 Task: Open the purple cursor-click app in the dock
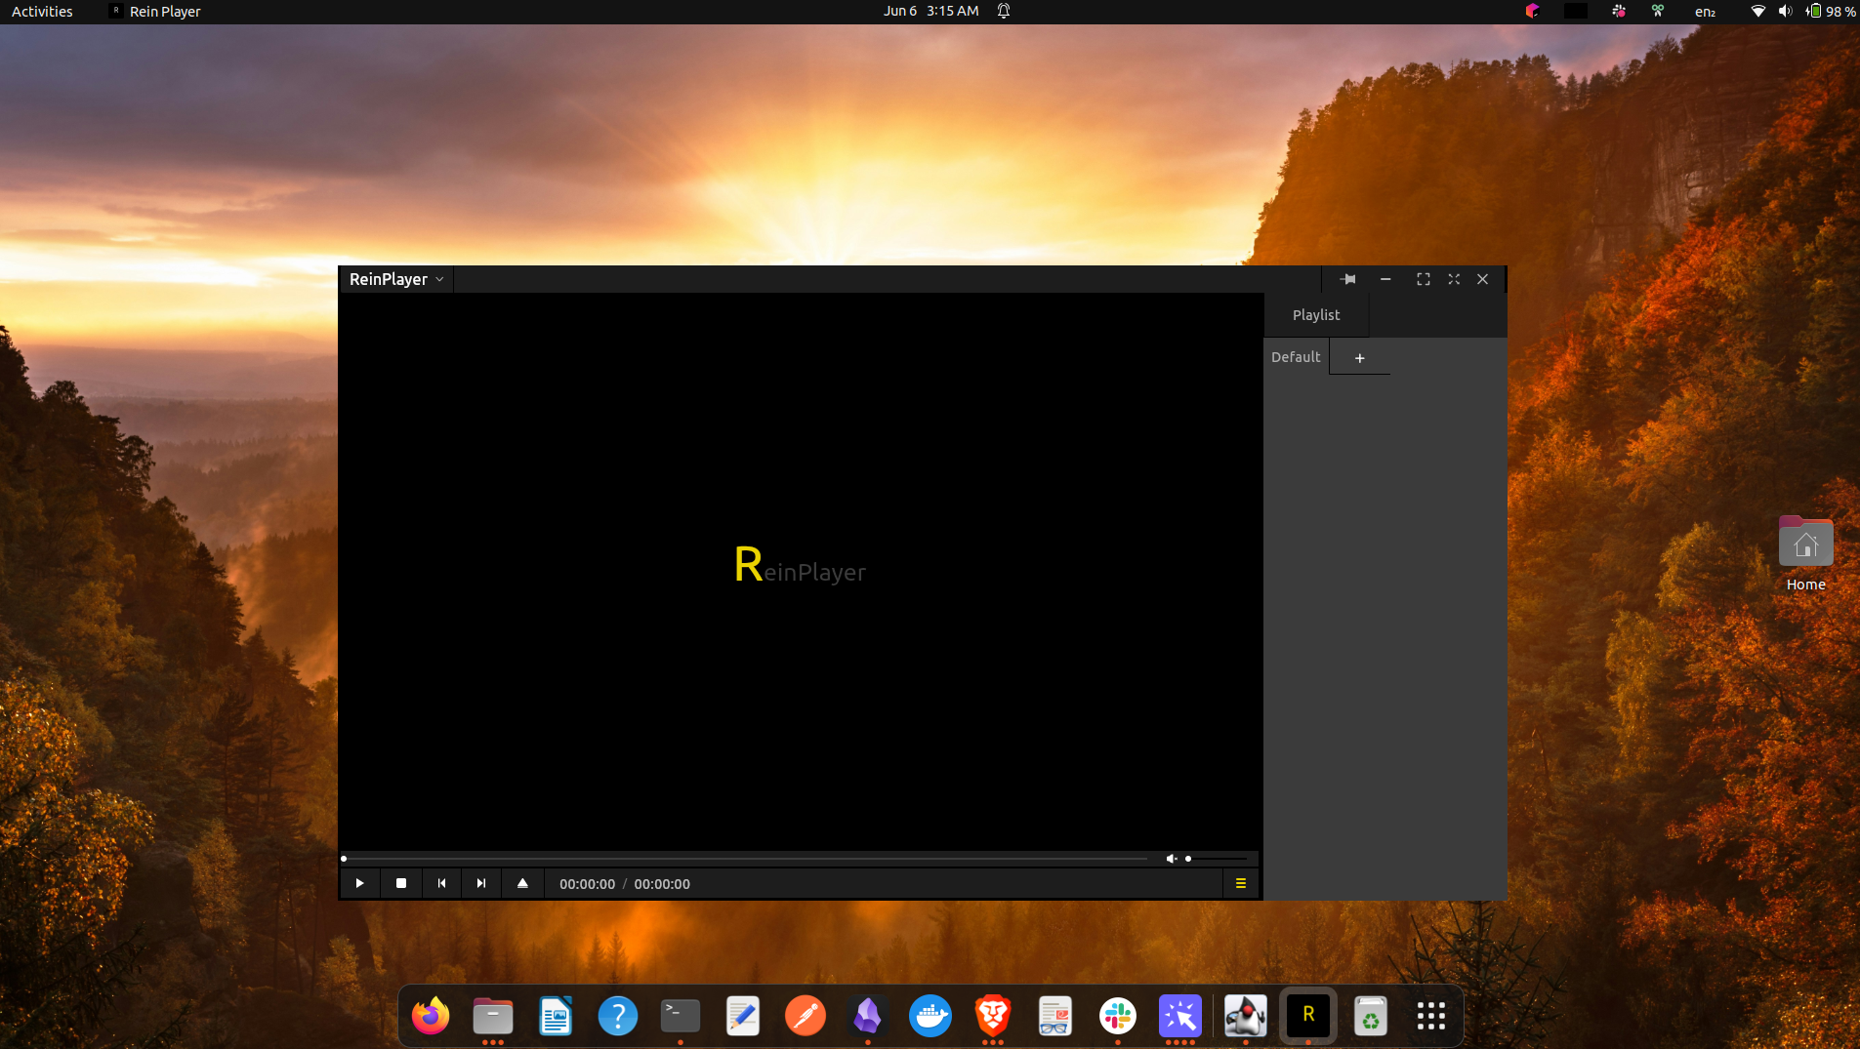click(1180, 1016)
